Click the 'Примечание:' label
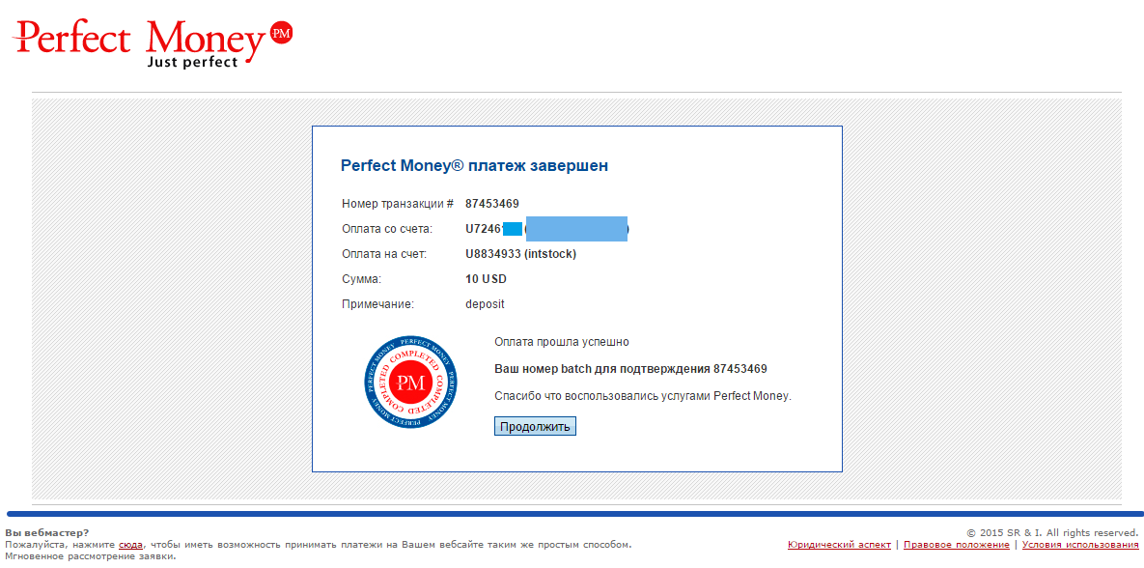1144x568 pixels. 377,304
